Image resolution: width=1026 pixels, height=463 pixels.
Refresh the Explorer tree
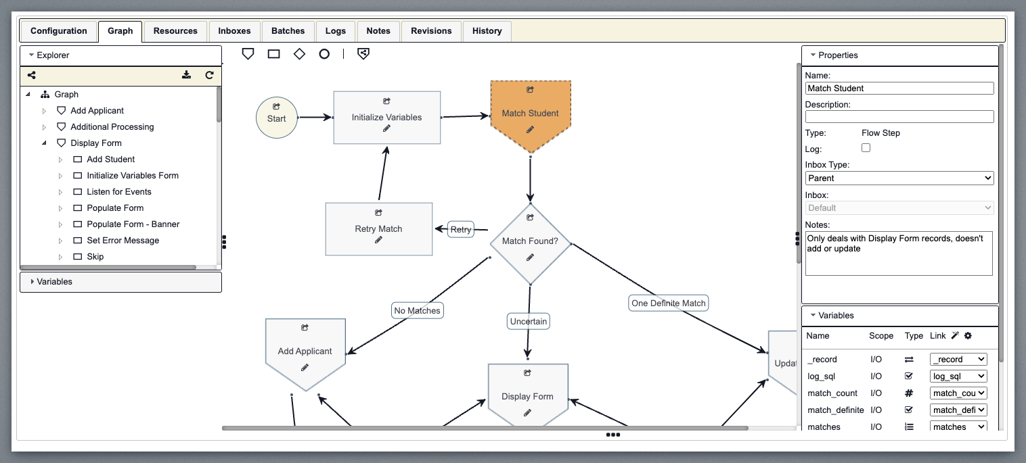(210, 75)
